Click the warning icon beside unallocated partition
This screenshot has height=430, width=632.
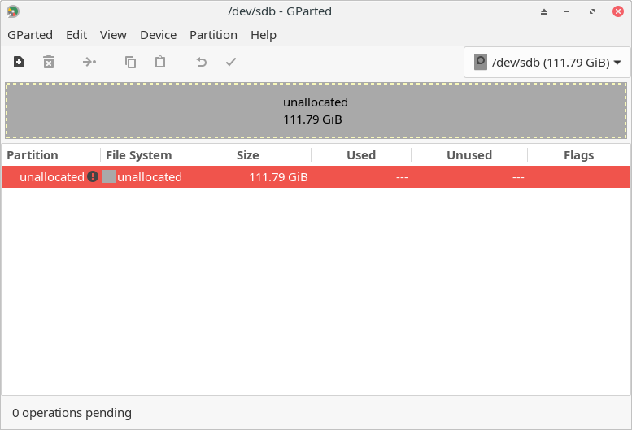[93, 176]
